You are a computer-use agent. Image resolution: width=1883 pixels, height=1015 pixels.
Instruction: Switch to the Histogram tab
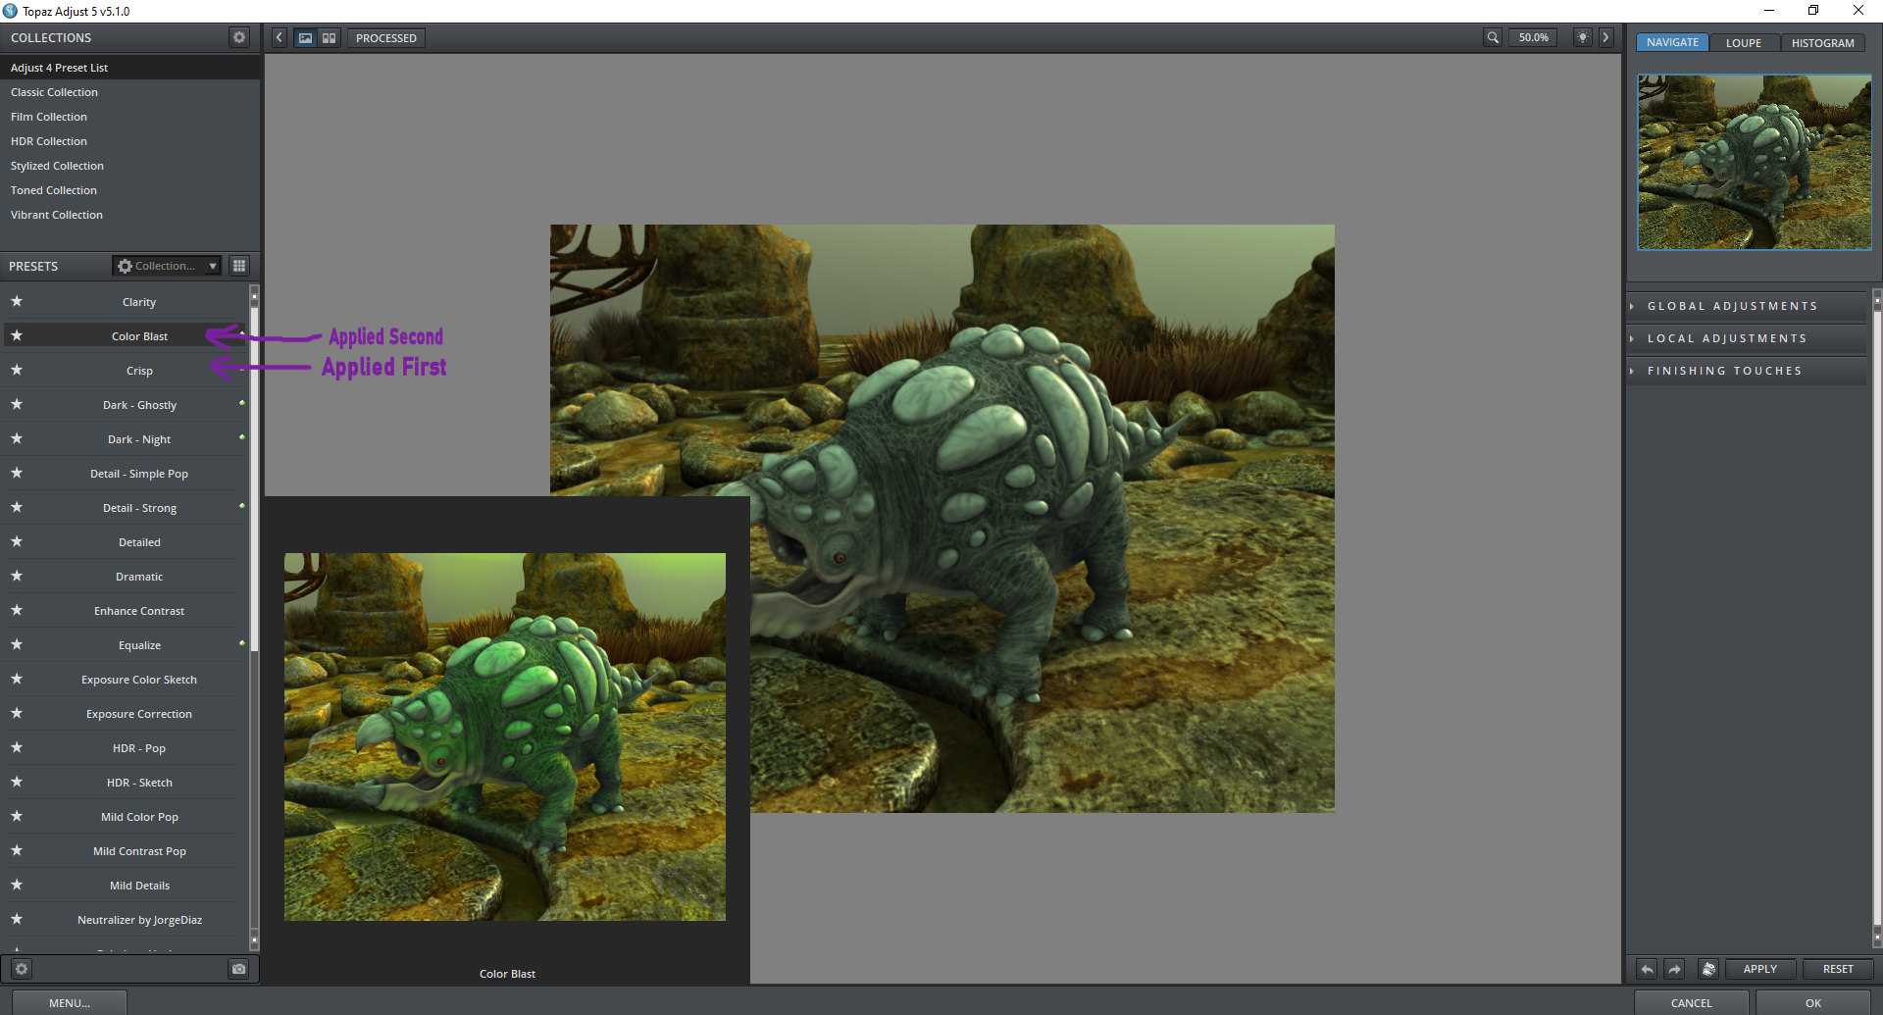1823,42
